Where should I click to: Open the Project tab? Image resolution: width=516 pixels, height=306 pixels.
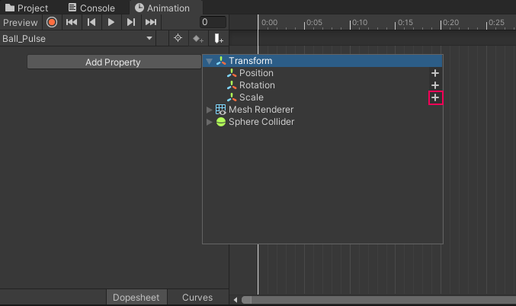(27, 8)
